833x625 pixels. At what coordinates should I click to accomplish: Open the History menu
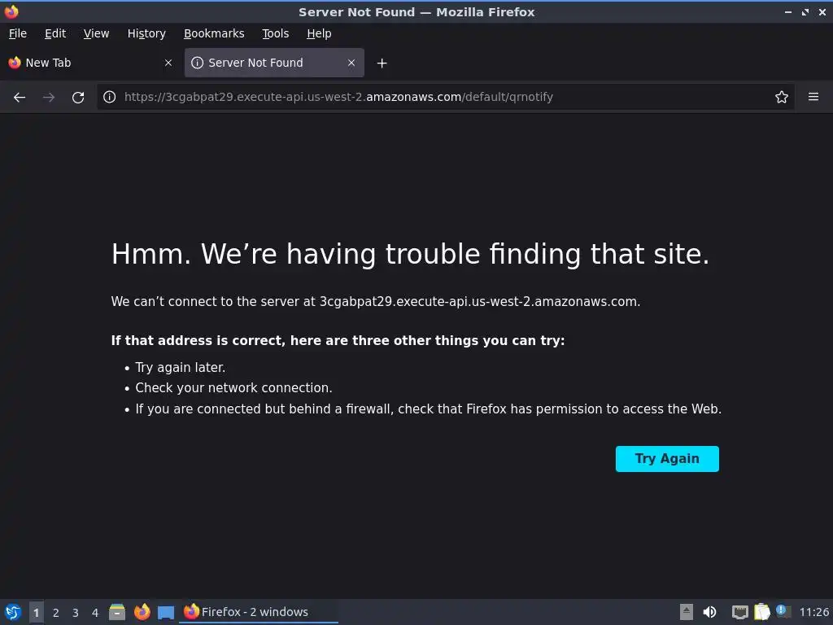[x=146, y=33]
